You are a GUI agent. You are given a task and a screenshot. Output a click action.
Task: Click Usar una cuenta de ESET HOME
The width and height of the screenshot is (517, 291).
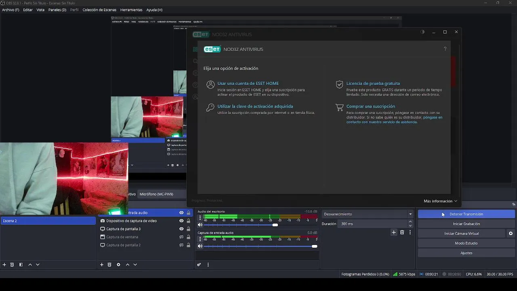point(248,83)
